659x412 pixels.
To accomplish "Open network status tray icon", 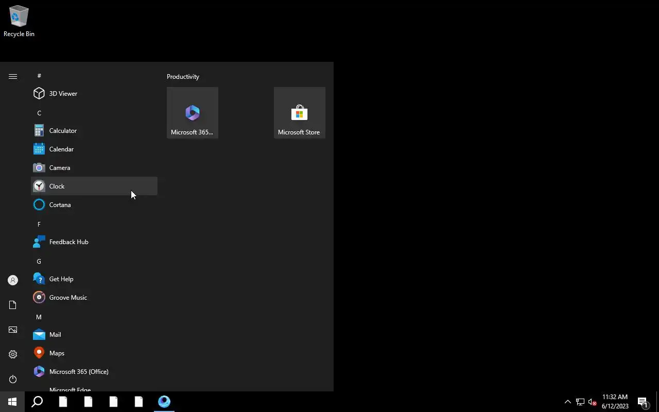I will coord(580,402).
